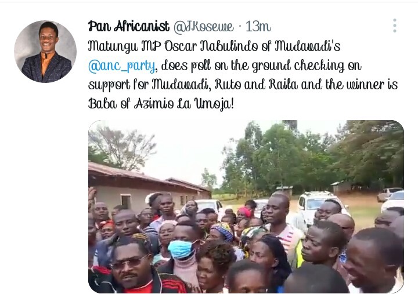Image resolution: width=418 pixels, height=294 pixels.
Task: Click the woman with colorful headwrap in video
Action: (x=222, y=233)
